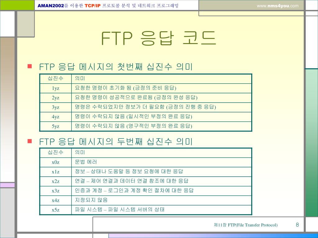Screen dimensions: 318x238
Task: Select the 'FTP 응답 코드' slide title
Action: 159,38
